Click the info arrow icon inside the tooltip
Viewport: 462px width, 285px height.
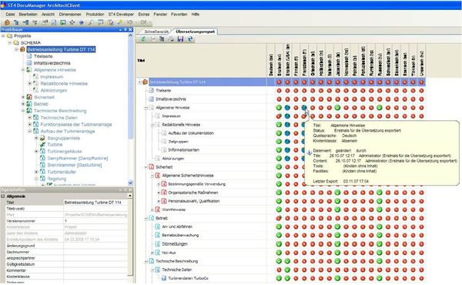[310, 153]
